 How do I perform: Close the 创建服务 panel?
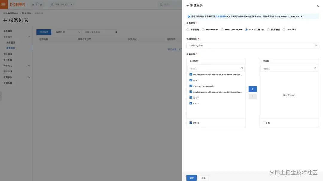coord(318,6)
